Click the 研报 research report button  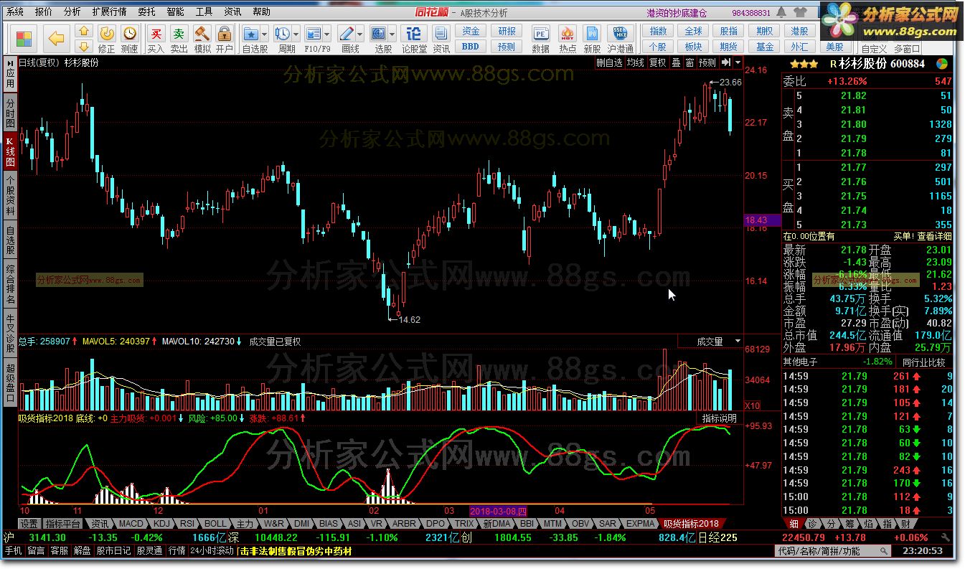pyautogui.click(x=507, y=32)
